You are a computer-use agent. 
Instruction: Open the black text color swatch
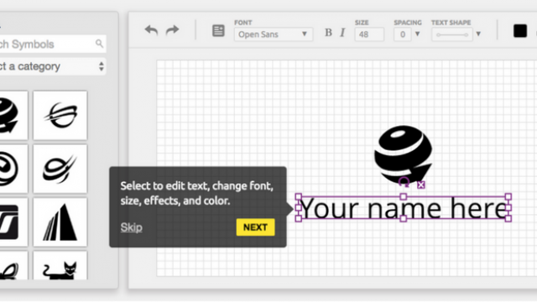pyautogui.click(x=520, y=31)
